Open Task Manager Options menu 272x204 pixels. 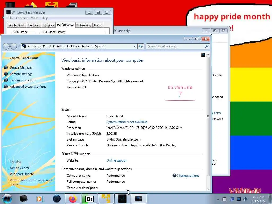[22, 18]
